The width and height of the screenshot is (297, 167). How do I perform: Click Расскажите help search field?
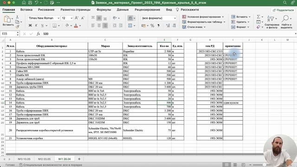[x=187, y=10]
